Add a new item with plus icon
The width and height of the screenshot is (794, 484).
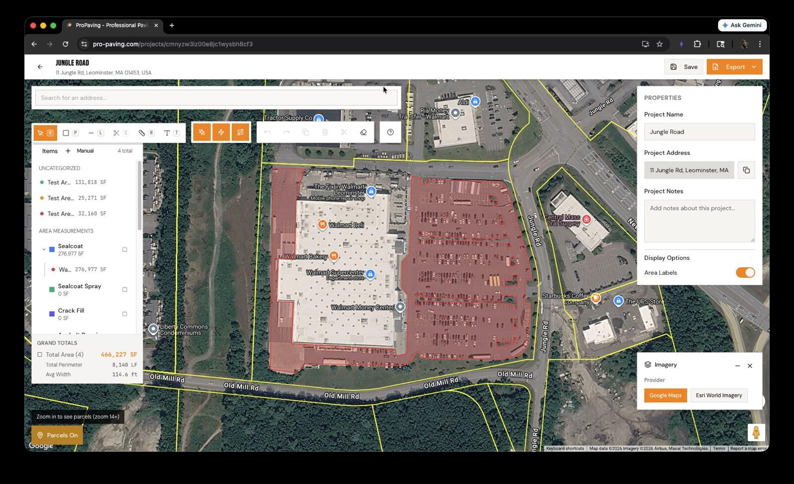click(68, 151)
